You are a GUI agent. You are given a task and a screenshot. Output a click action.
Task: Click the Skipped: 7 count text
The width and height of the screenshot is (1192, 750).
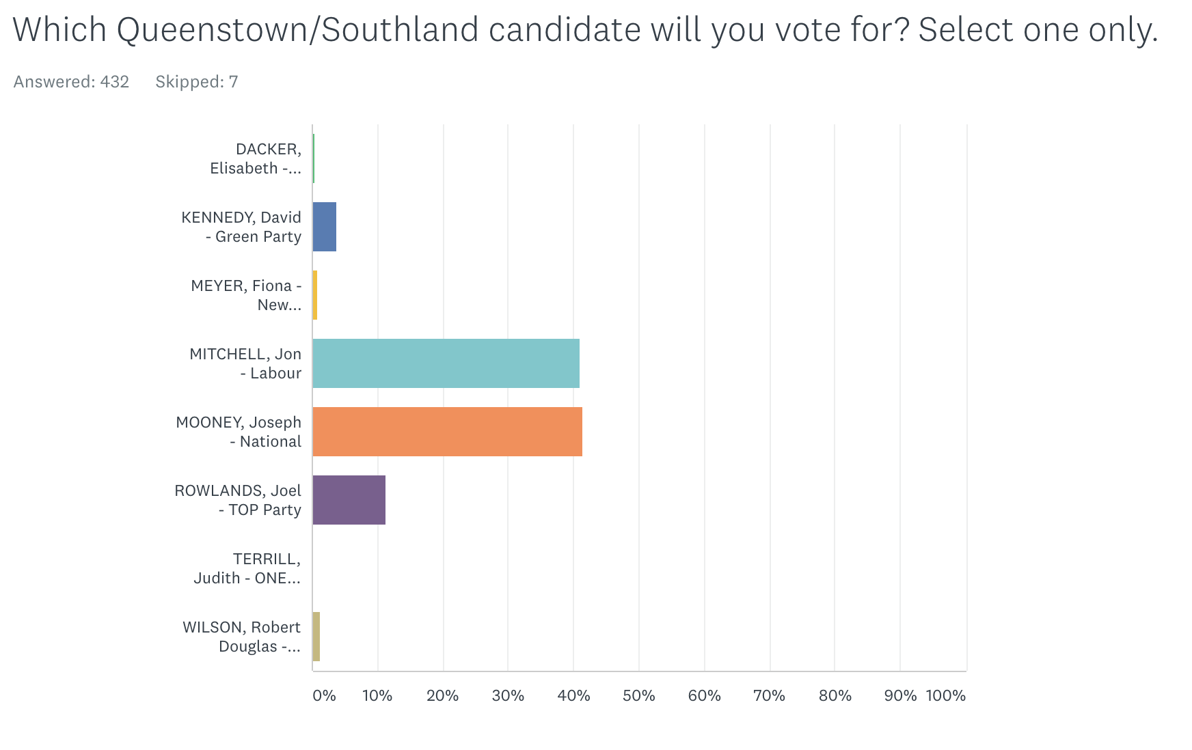tap(197, 82)
